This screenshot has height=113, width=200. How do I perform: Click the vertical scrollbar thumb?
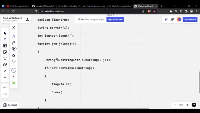tap(199, 82)
